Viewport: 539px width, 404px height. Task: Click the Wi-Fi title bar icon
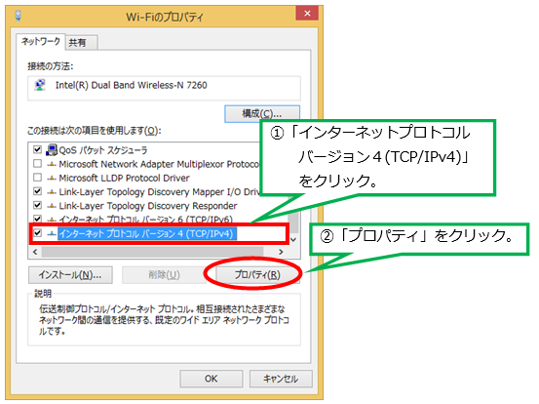19,16
